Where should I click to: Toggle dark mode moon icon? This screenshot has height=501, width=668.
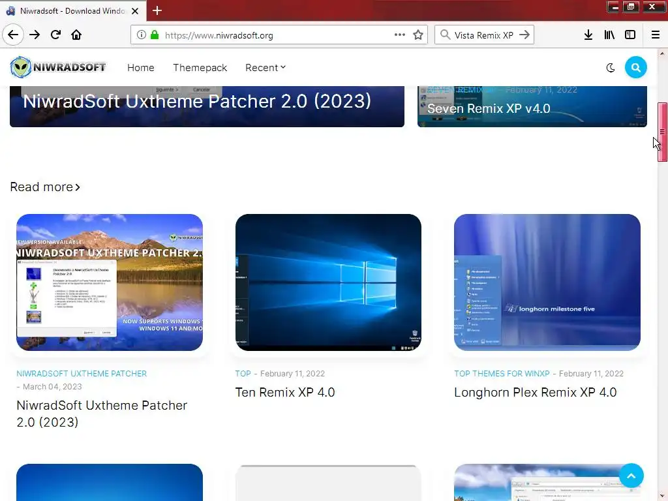coord(611,68)
